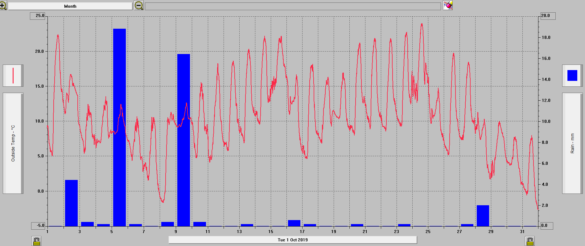The height and width of the screenshot is (246, 585).
Task: Click the empty bar beside zoom out
Action: [293, 6]
